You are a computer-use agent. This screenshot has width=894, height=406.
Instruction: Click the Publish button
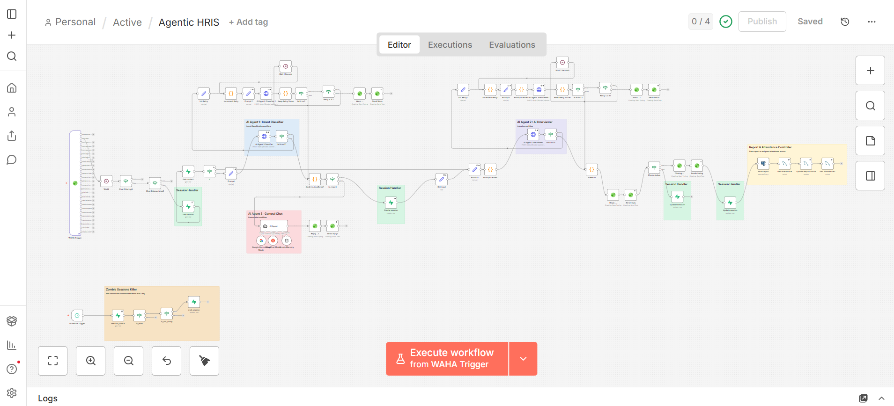(x=762, y=22)
